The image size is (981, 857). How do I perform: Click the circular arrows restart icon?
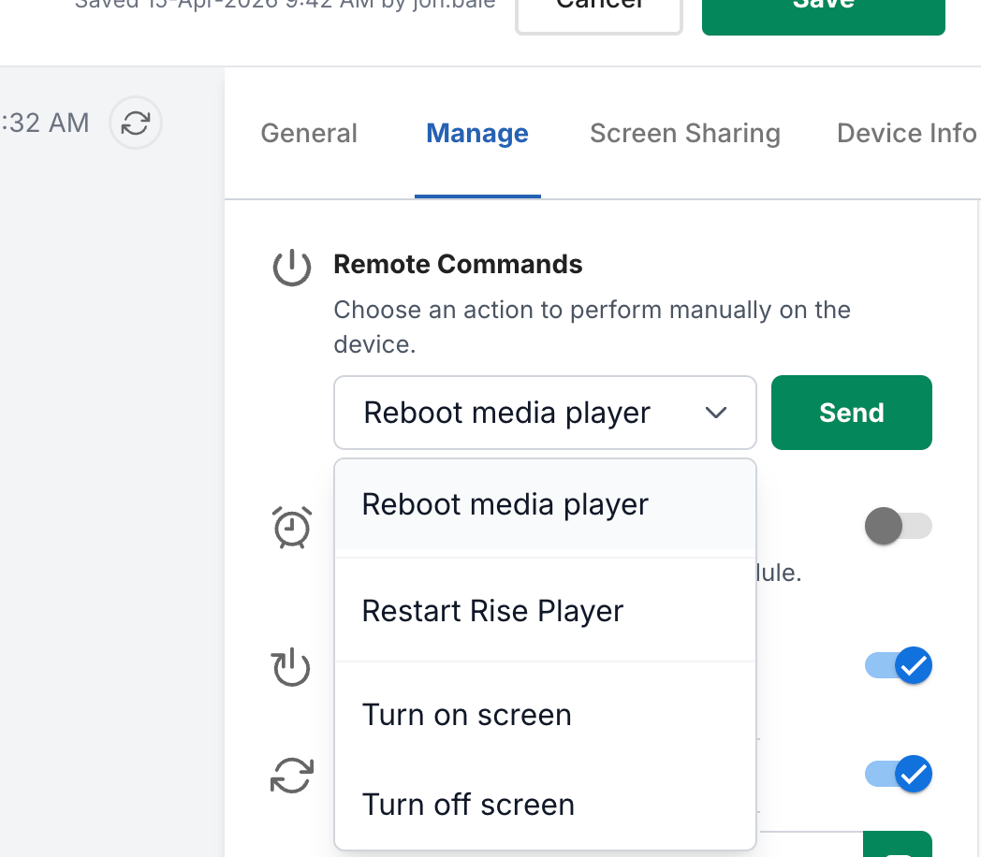click(x=291, y=775)
